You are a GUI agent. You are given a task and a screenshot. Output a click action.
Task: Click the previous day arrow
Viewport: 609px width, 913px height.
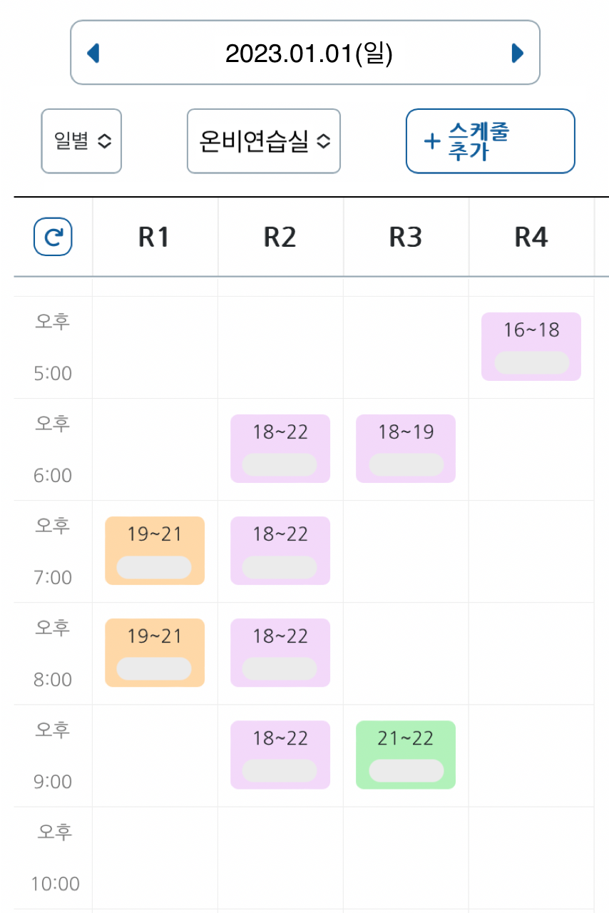coord(93,53)
